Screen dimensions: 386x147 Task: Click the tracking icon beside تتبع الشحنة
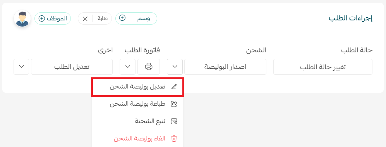pyautogui.click(x=174, y=121)
